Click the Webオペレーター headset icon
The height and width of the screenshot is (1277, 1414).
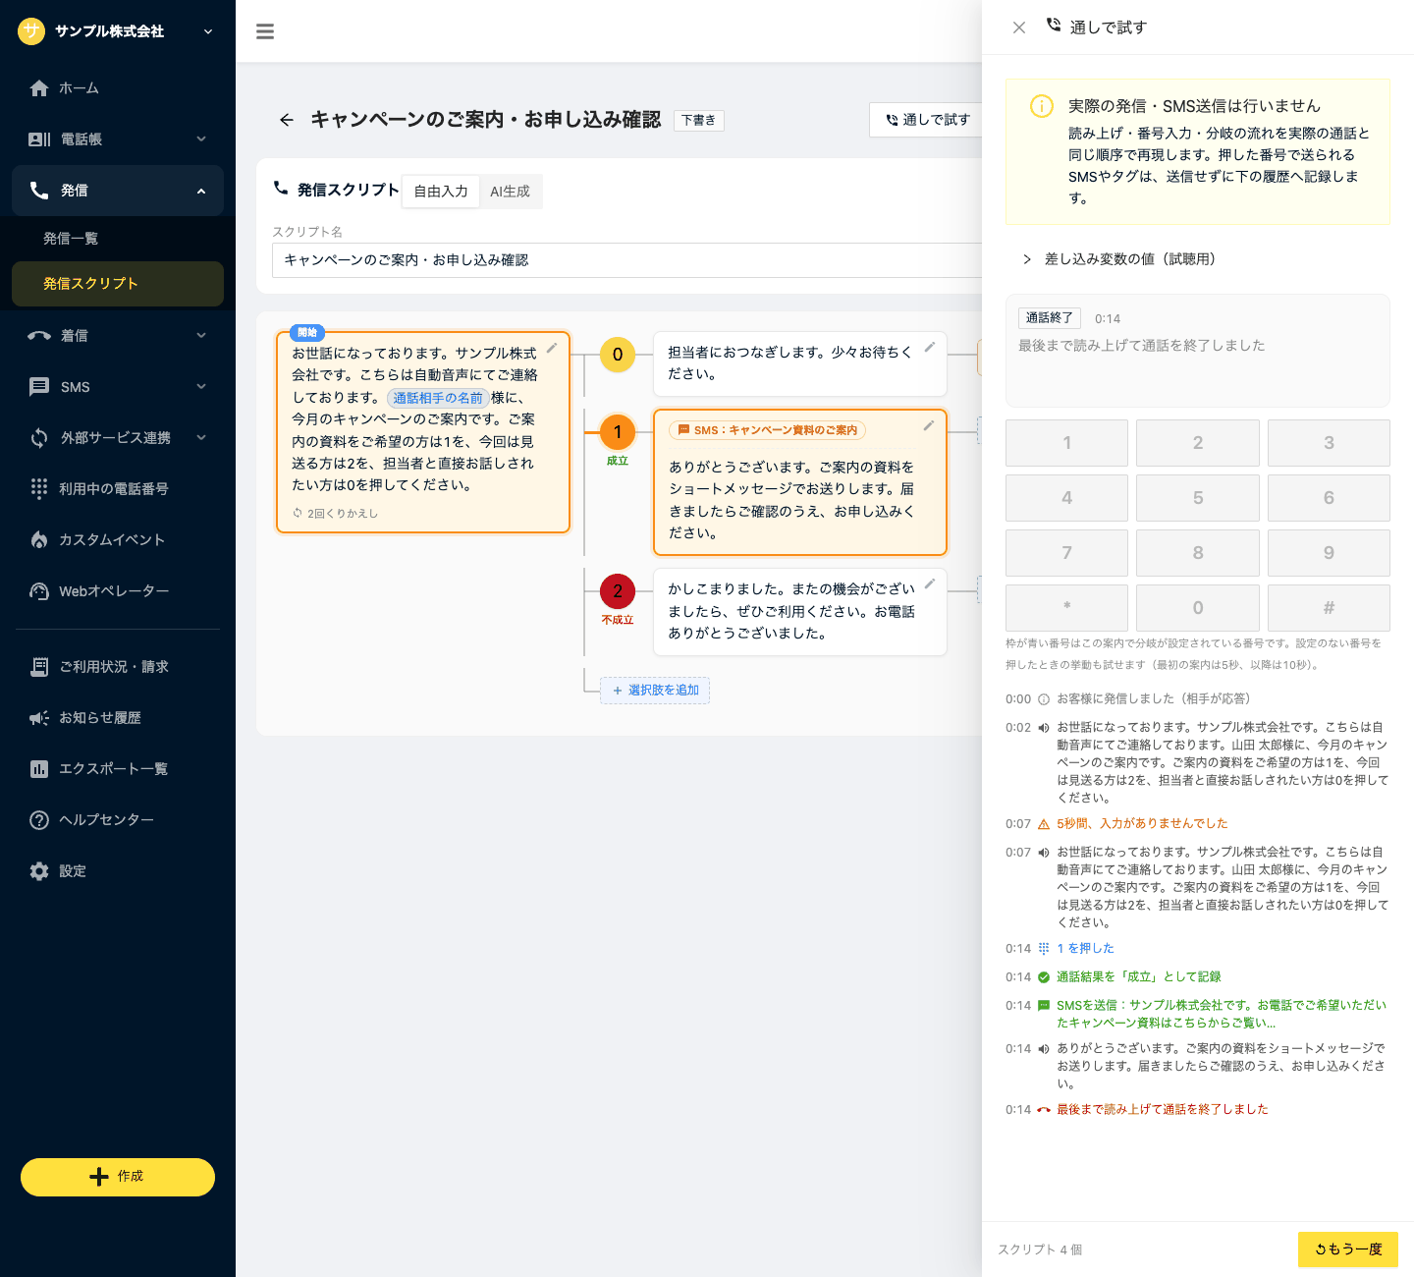point(39,590)
